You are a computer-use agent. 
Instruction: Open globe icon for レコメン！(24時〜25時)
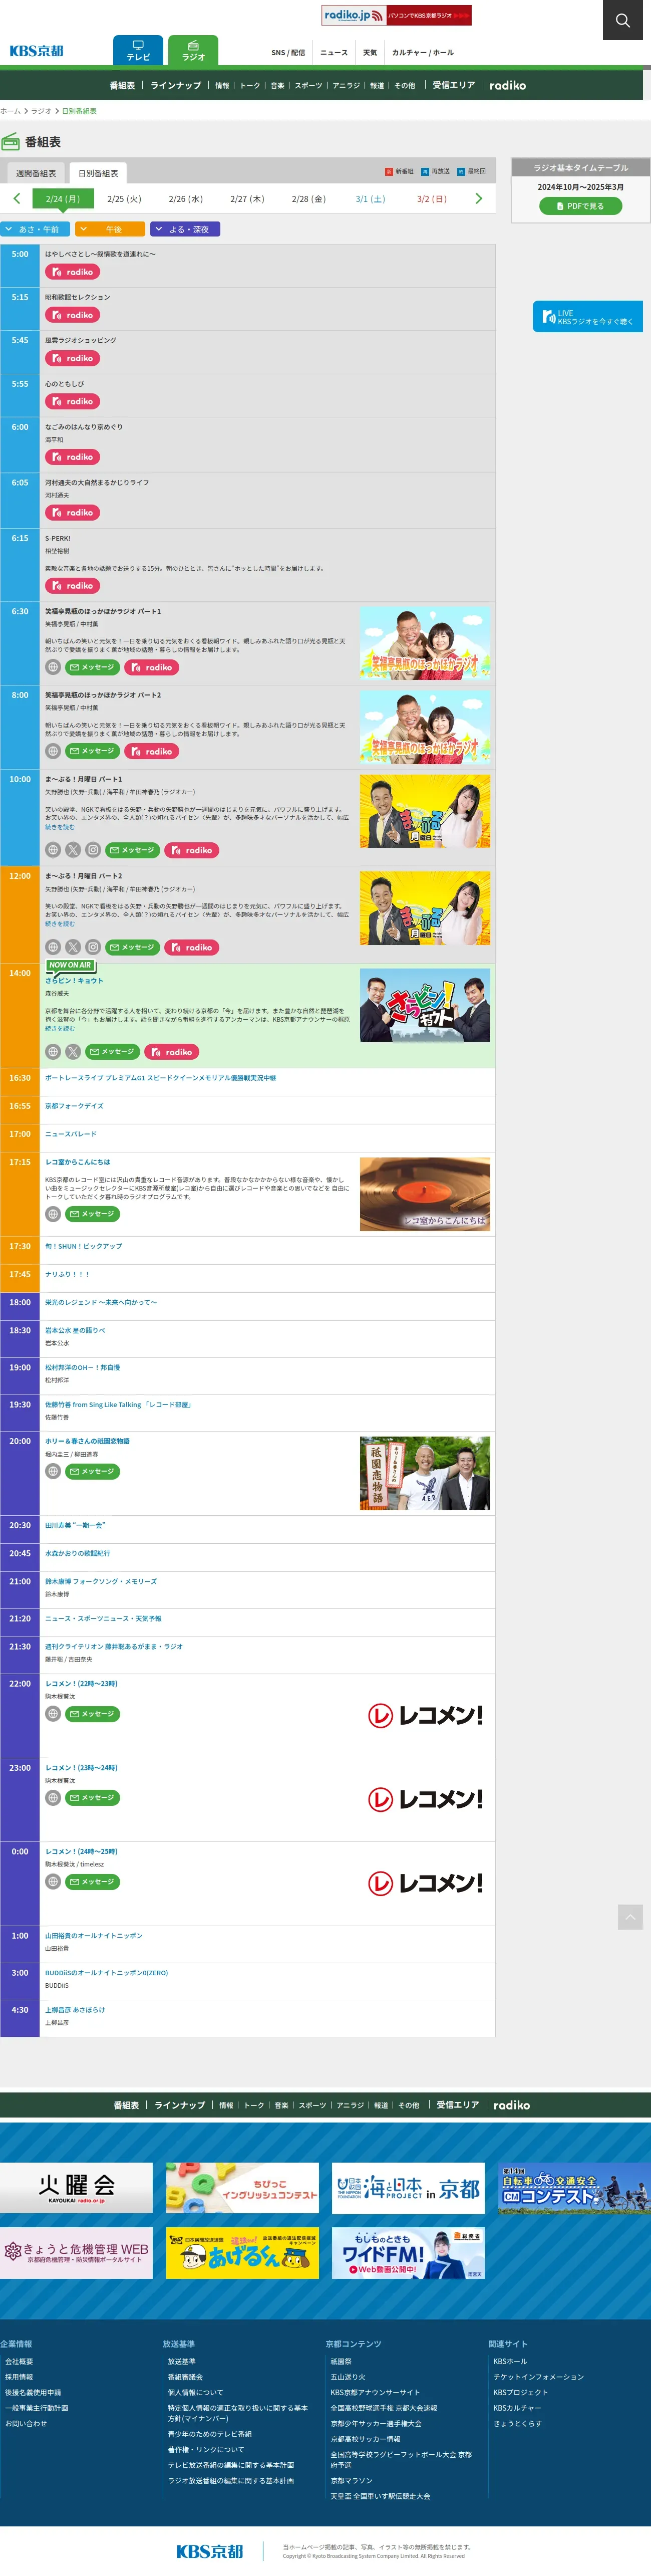[53, 1882]
